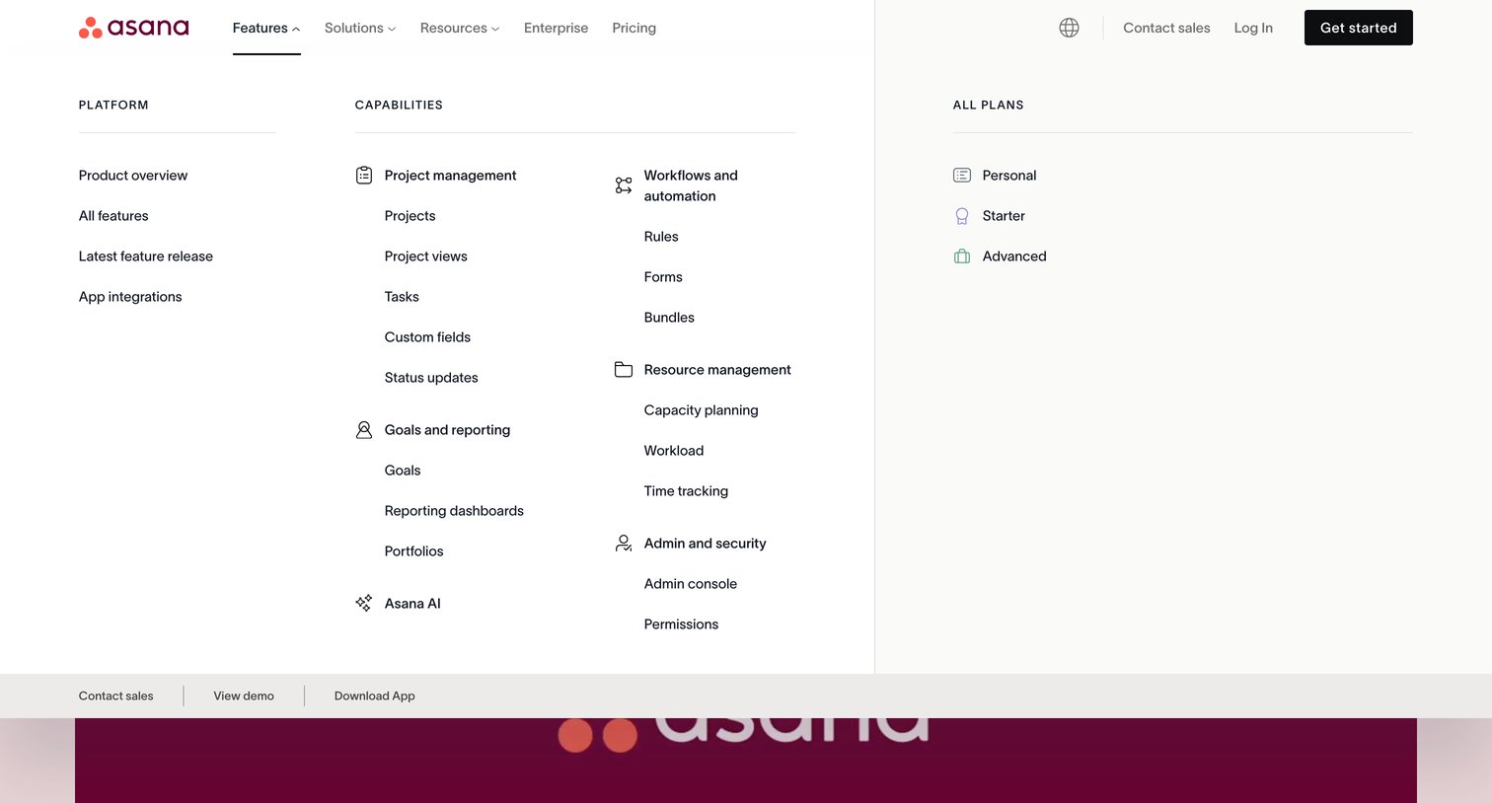Select Tasks feature link
The width and height of the screenshot is (1492, 803).
(402, 297)
